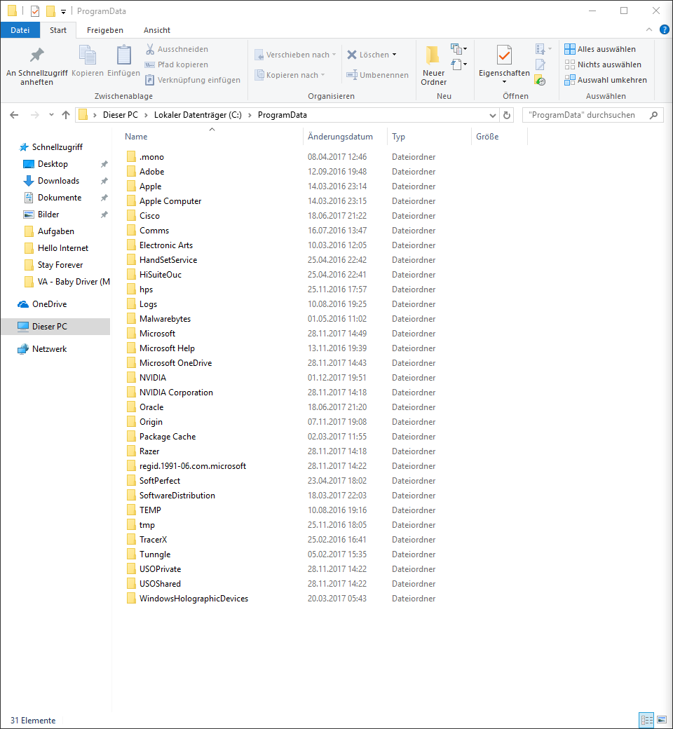The width and height of the screenshot is (673, 729).
Task: Sort by Größe column header
Action: click(x=487, y=137)
